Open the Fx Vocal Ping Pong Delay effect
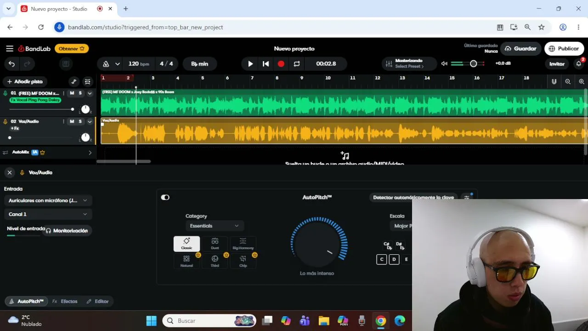 coord(35,100)
